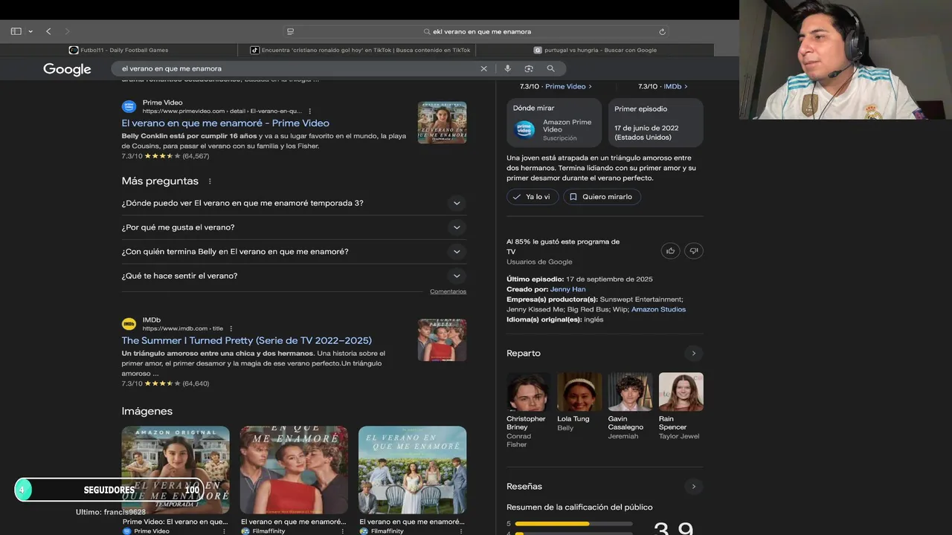Screen dimensions: 952x535
Task: Open the sidebar dropdown arrow
Action: click(30, 31)
